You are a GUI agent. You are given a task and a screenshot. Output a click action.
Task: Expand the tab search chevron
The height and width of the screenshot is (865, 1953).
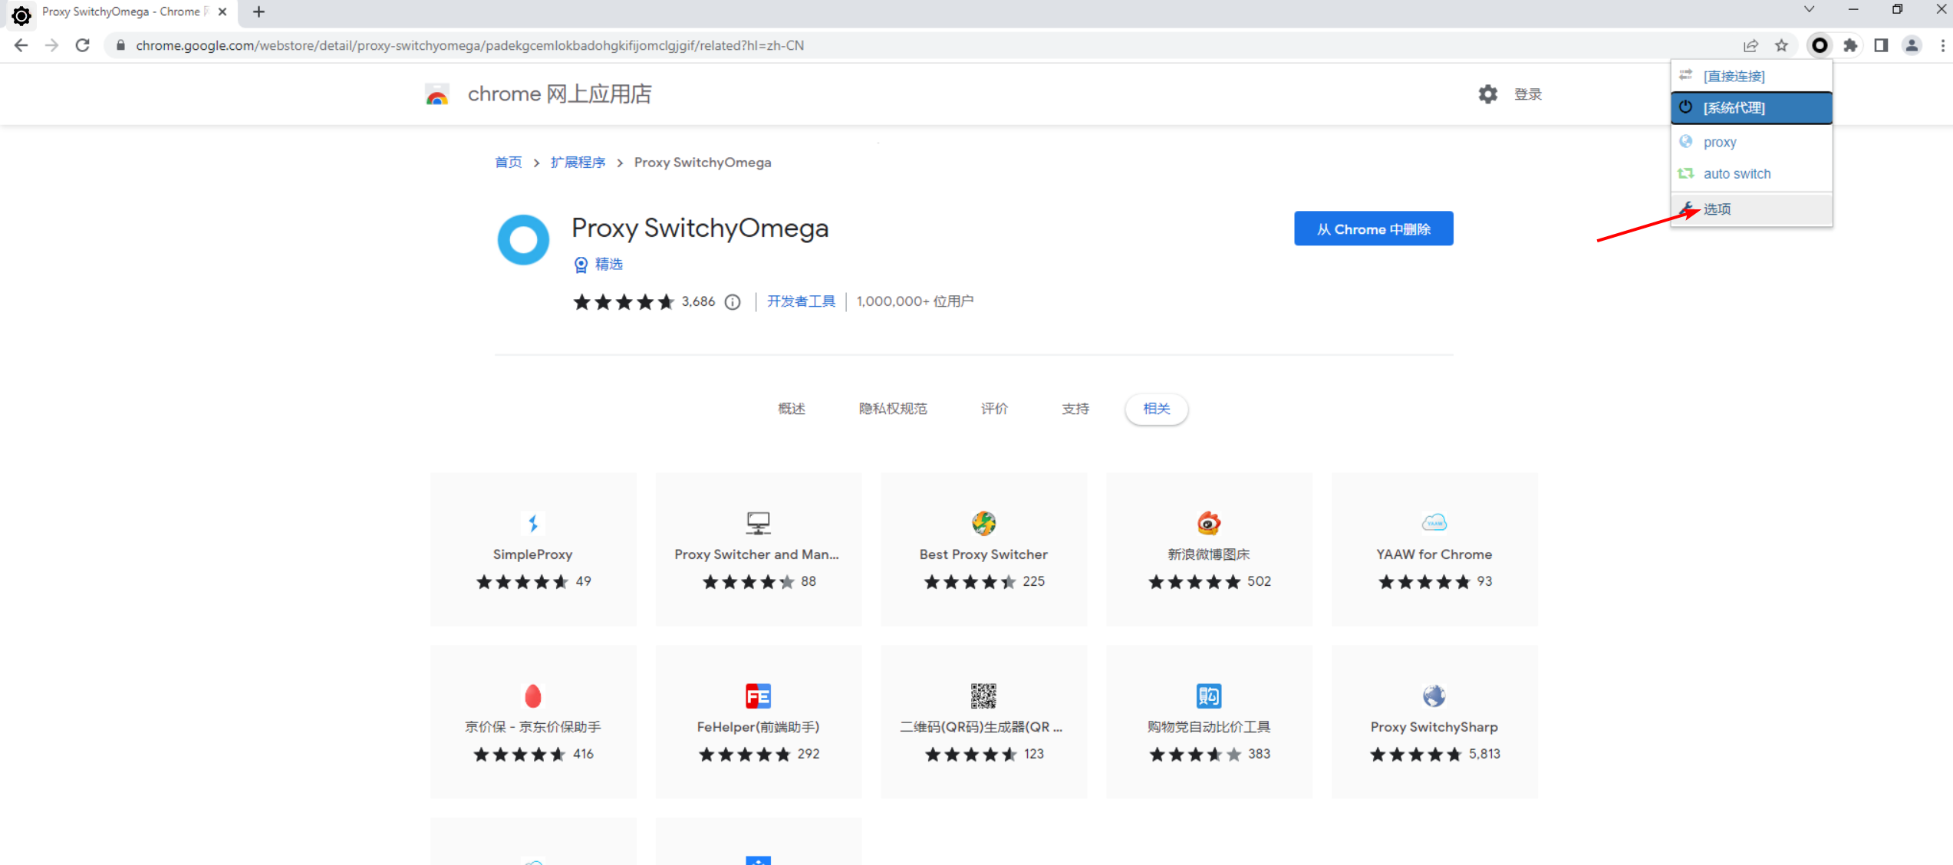click(1809, 10)
